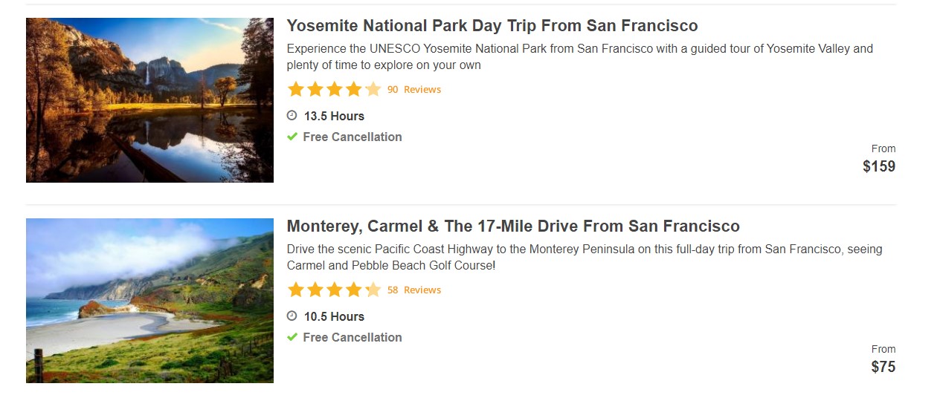This screenshot has height=398, width=940.
Task: Click clock icon beside 10.5 Hours
Action: (292, 316)
